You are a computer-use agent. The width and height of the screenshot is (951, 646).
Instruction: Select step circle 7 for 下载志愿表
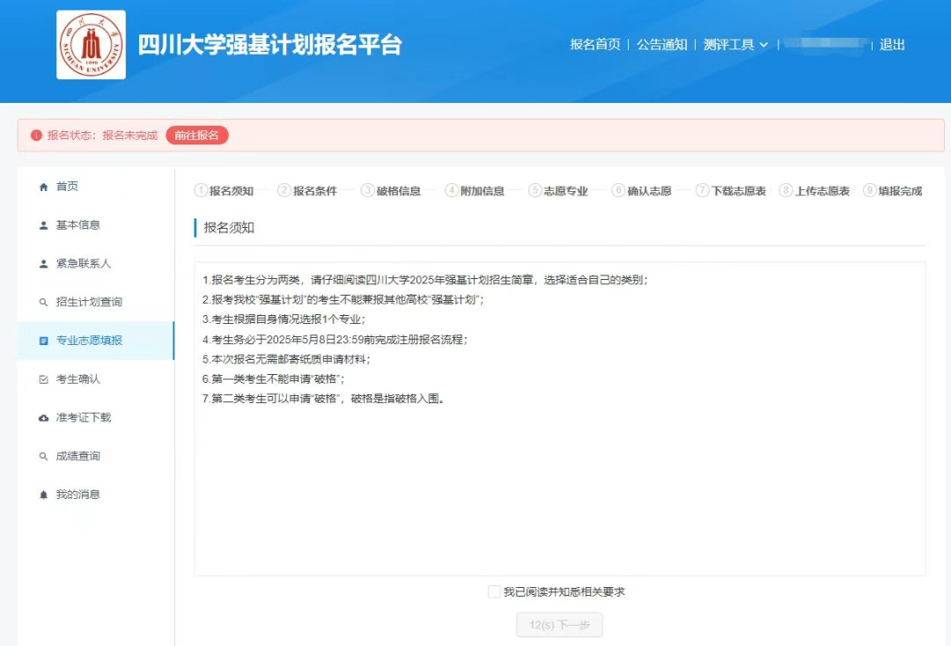coord(703,190)
